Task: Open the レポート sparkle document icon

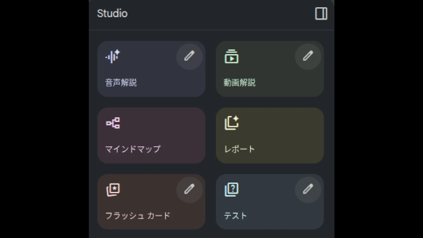Action: [231, 122]
